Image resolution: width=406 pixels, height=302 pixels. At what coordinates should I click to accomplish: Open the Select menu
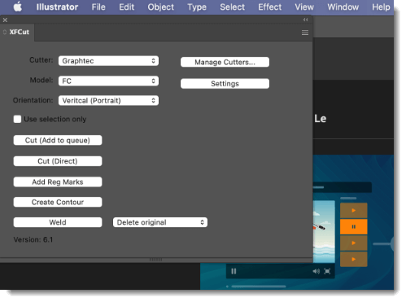232,7
